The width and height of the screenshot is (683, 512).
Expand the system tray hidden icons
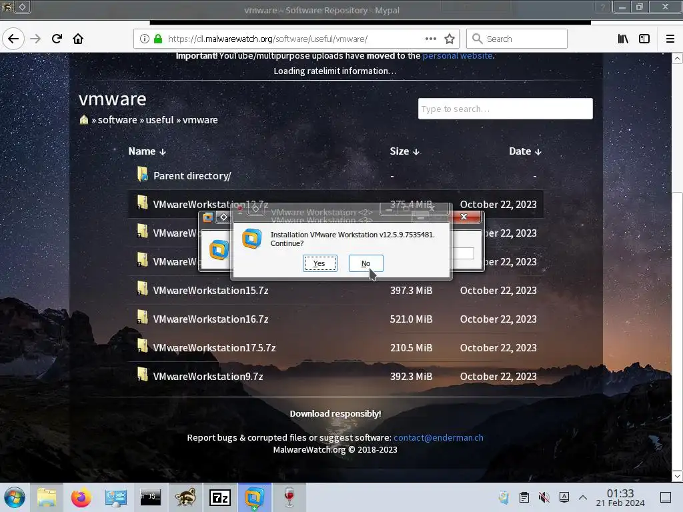coord(583,497)
